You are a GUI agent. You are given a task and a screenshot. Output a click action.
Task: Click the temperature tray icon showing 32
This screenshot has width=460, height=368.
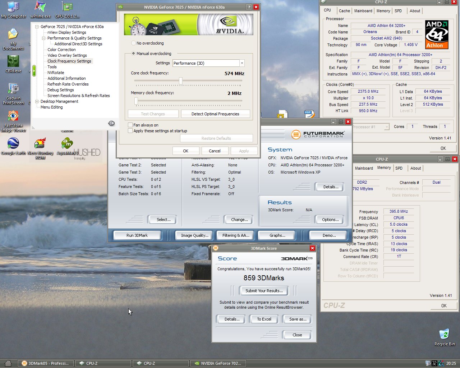[x=434, y=363]
